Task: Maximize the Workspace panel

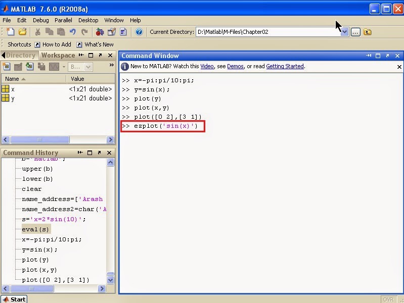Action: point(91,56)
